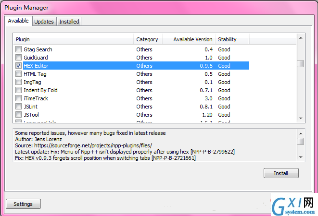The width and height of the screenshot is (318, 216).
Task: Sort by Available Version column header
Action: pos(189,39)
